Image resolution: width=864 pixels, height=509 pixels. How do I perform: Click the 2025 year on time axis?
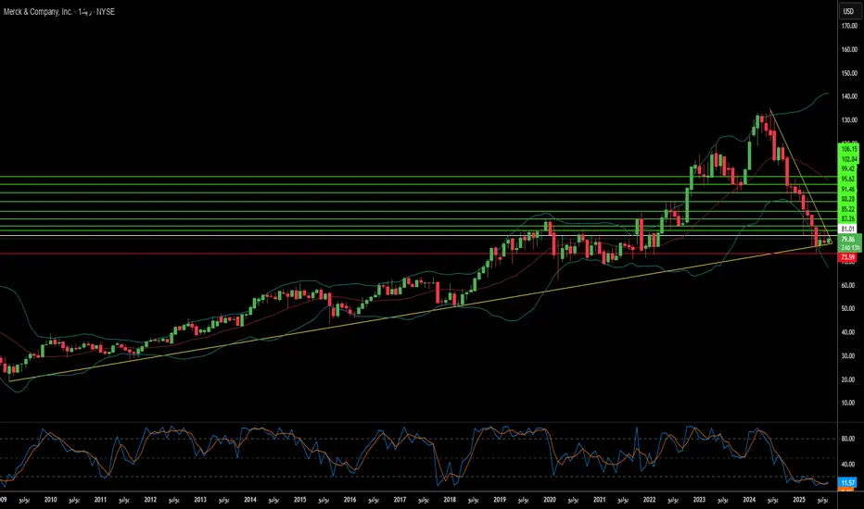[x=798, y=500]
